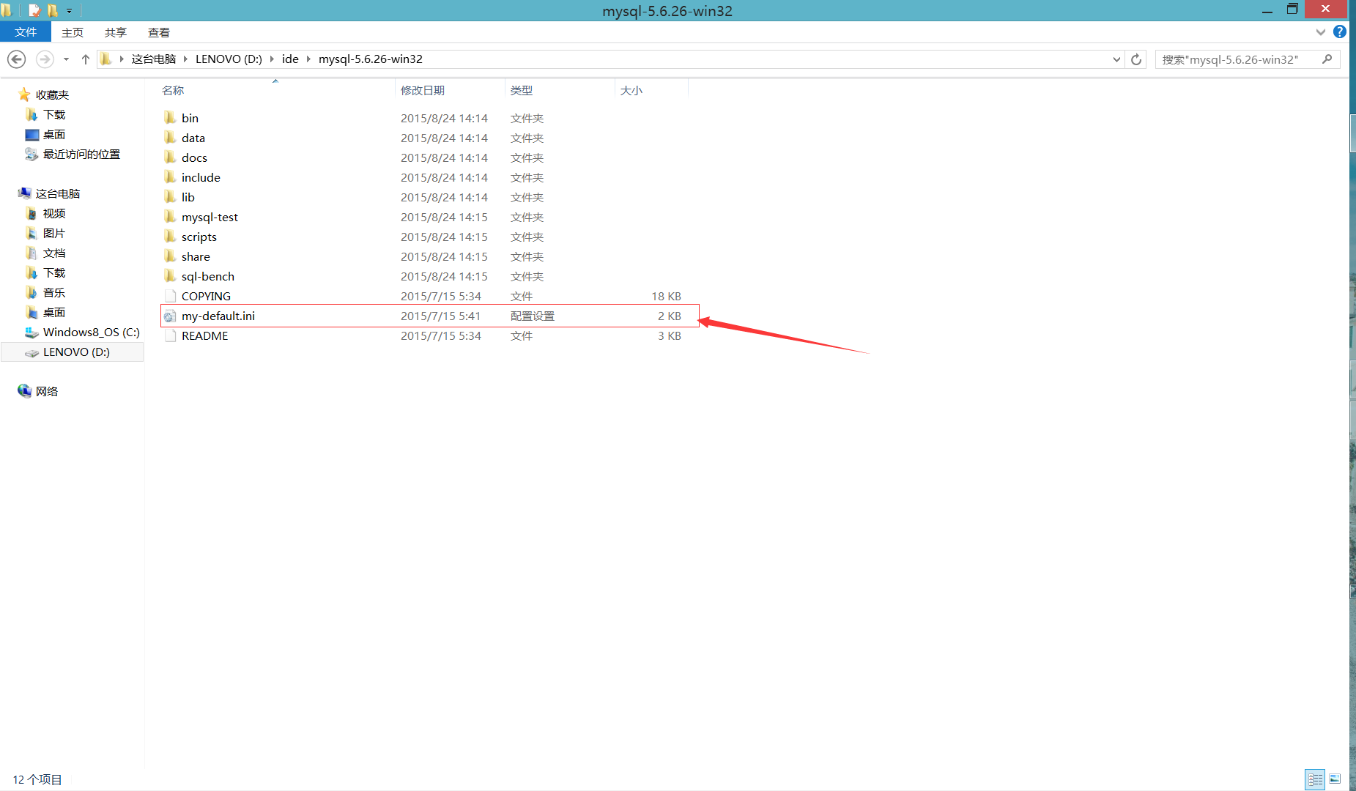Click the New folder quick access icon
Viewport: 1356px width, 791px height.
(53, 10)
